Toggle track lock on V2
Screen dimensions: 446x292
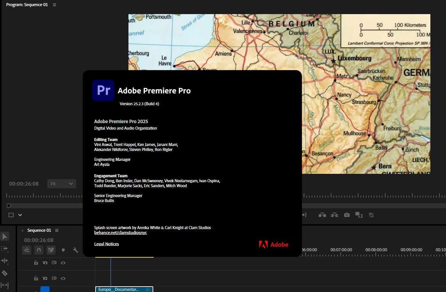(x=36, y=278)
